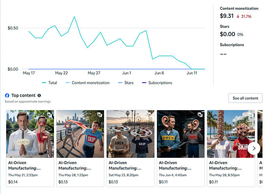Image resolution: width=266 pixels, height=194 pixels.
Task: Click the next arrow in content carousel
Action: 254,149
